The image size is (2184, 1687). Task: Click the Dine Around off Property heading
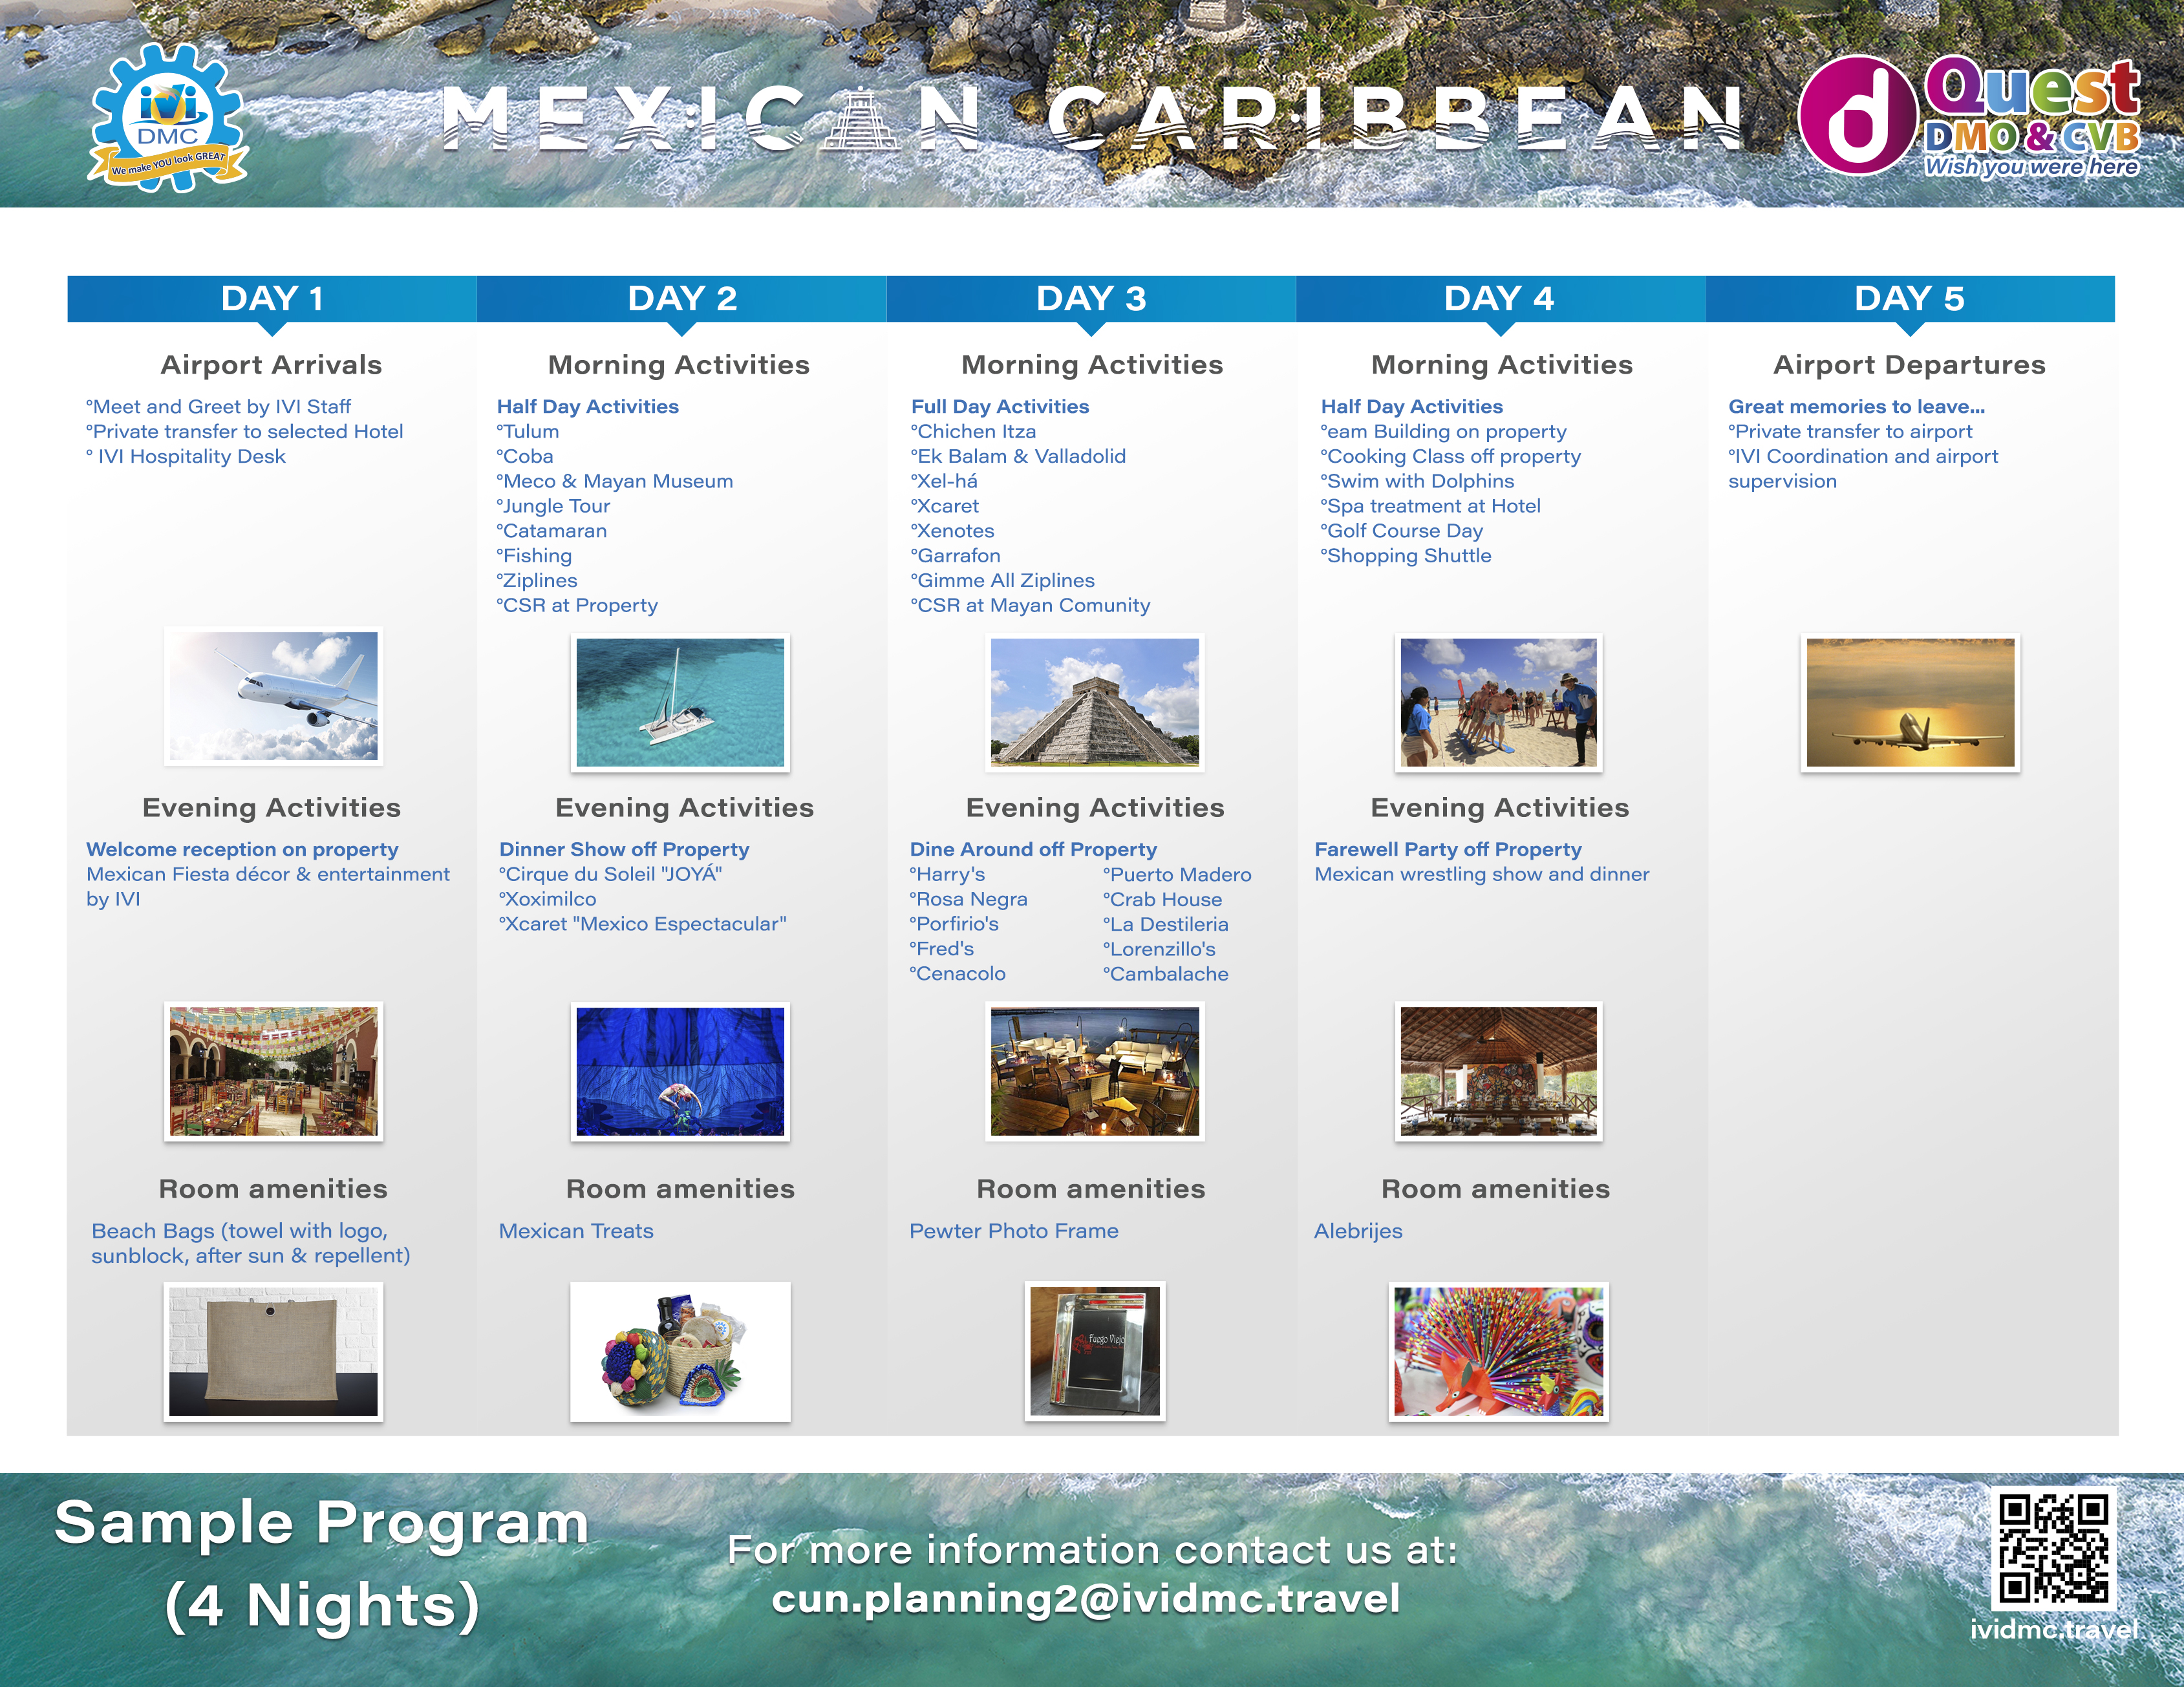(x=1032, y=849)
